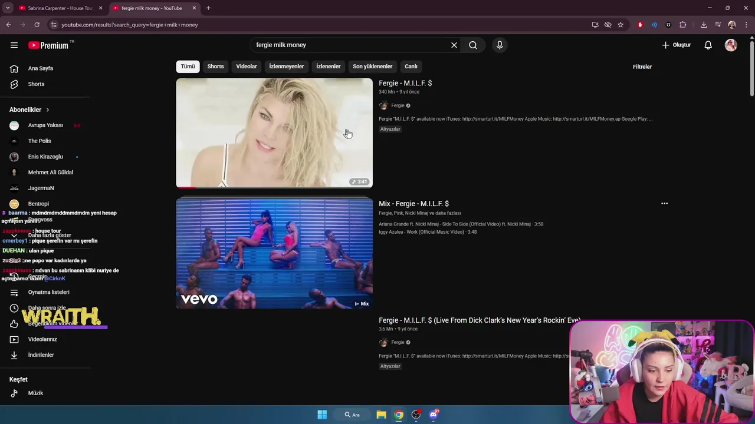Expand the Abonelikler subscriptions section
This screenshot has width=755, height=424.
click(x=29, y=110)
